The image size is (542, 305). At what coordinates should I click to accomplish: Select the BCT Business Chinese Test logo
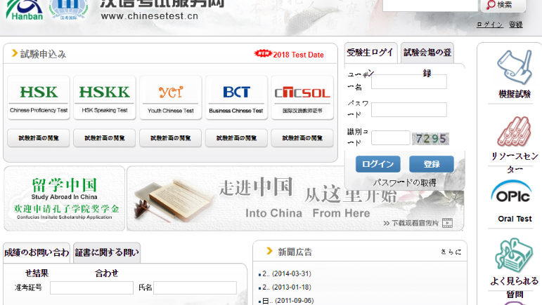[236, 98]
